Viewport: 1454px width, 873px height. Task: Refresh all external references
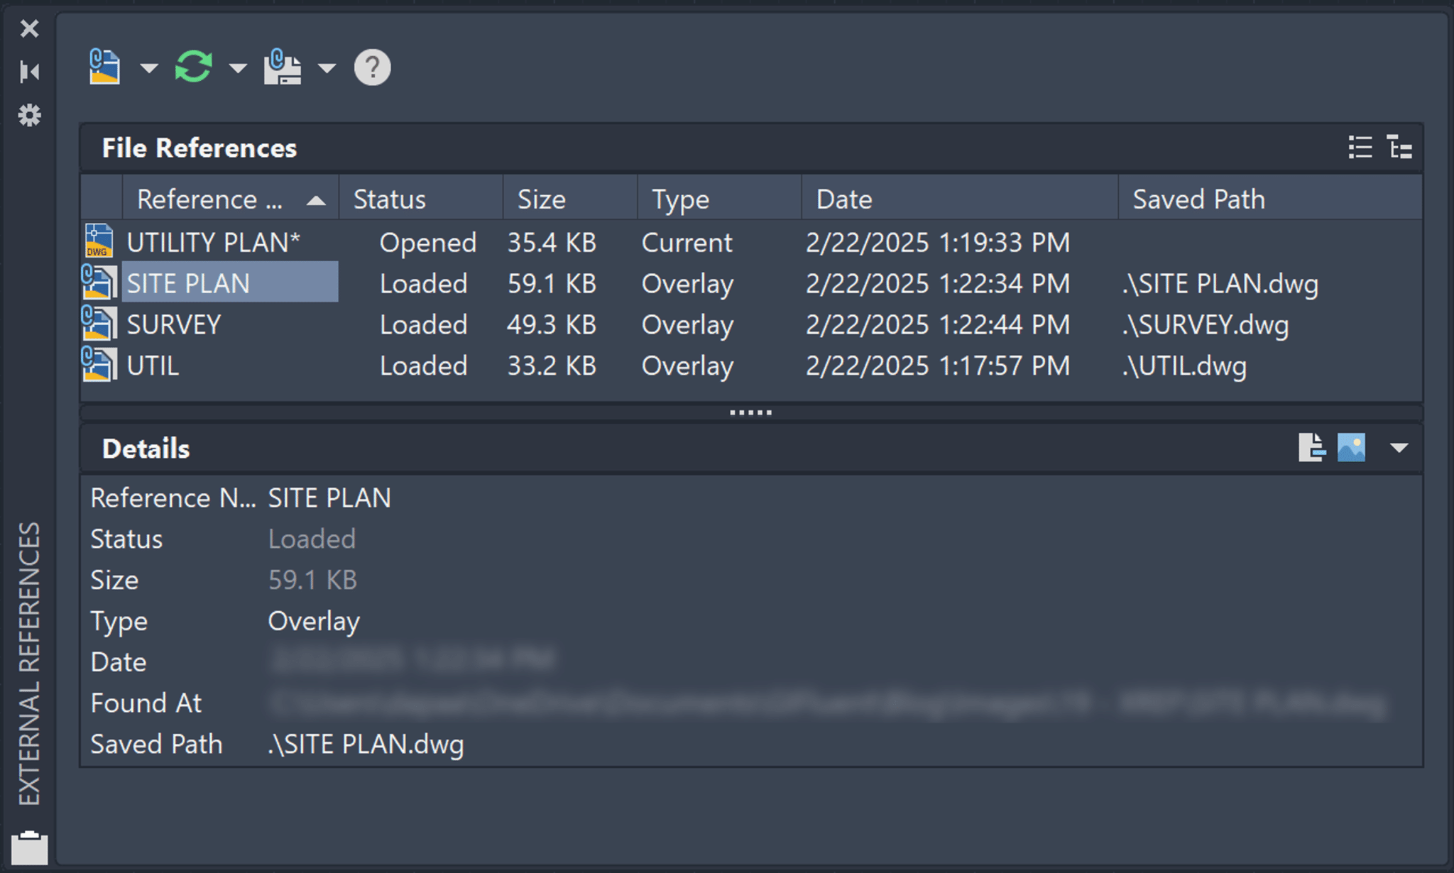pos(192,67)
